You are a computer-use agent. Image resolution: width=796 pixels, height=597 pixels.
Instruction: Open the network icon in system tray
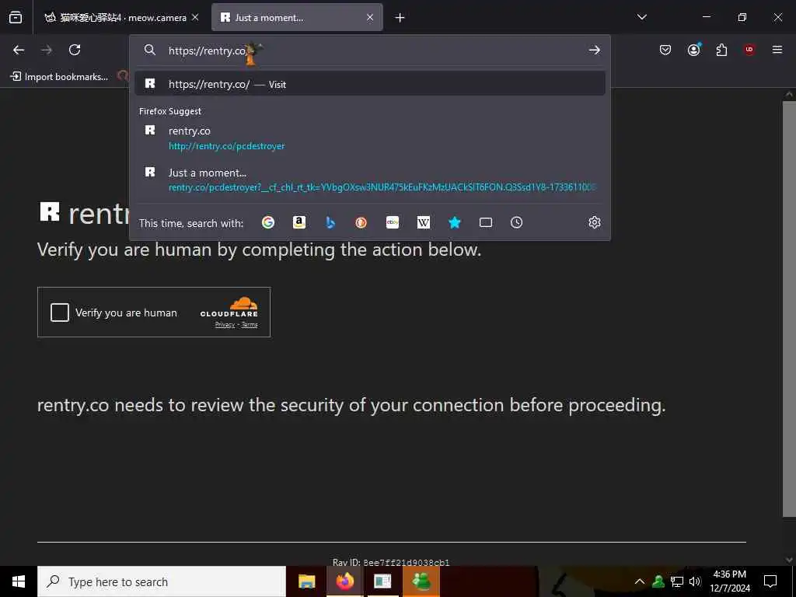pyautogui.click(x=677, y=581)
